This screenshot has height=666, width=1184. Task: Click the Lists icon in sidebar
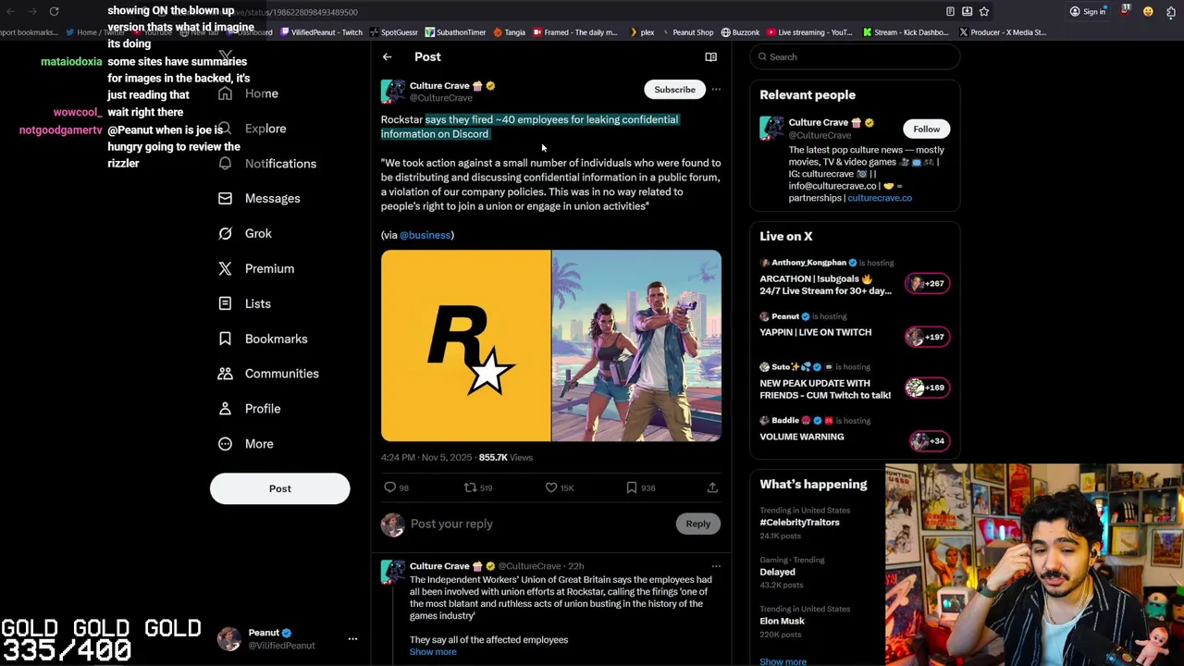click(225, 303)
